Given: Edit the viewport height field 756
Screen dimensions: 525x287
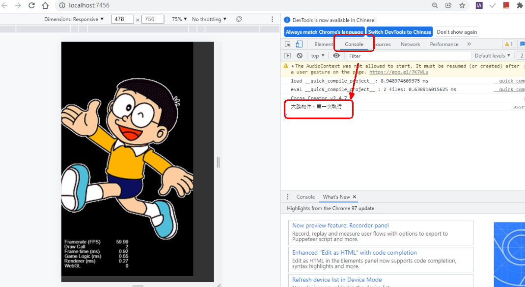Looking at the screenshot, I should pyautogui.click(x=153, y=20).
